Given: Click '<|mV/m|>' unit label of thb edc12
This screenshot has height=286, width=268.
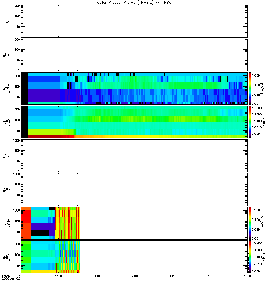Looking at the screenshot, I should [x=262, y=88].
